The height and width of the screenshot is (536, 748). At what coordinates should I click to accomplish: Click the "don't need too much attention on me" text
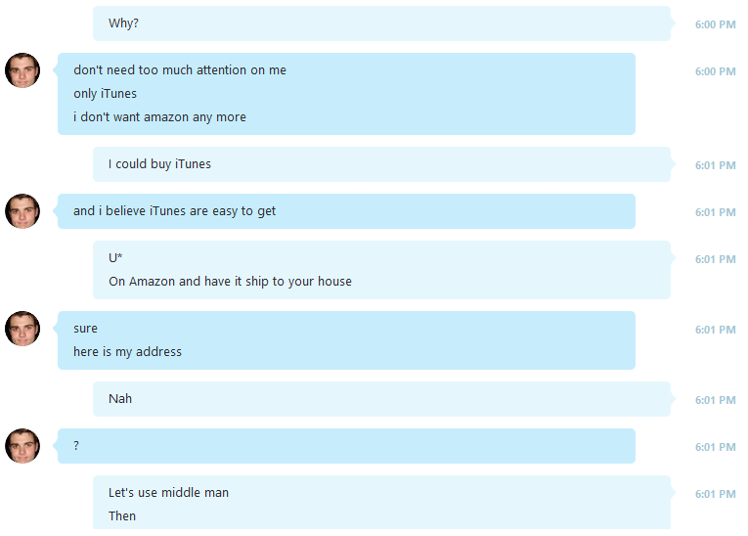(x=180, y=70)
